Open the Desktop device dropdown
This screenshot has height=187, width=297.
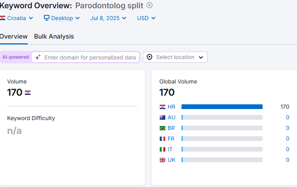pos(62,18)
